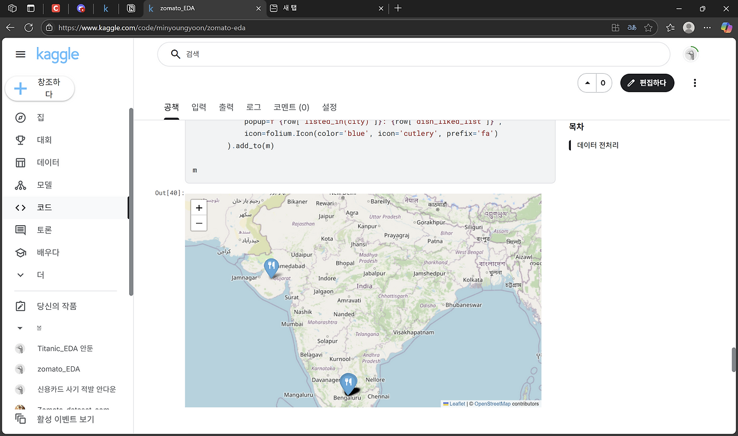Viewport: 738px width, 436px height.
Task: Zoom out on the map
Action: pos(199,223)
